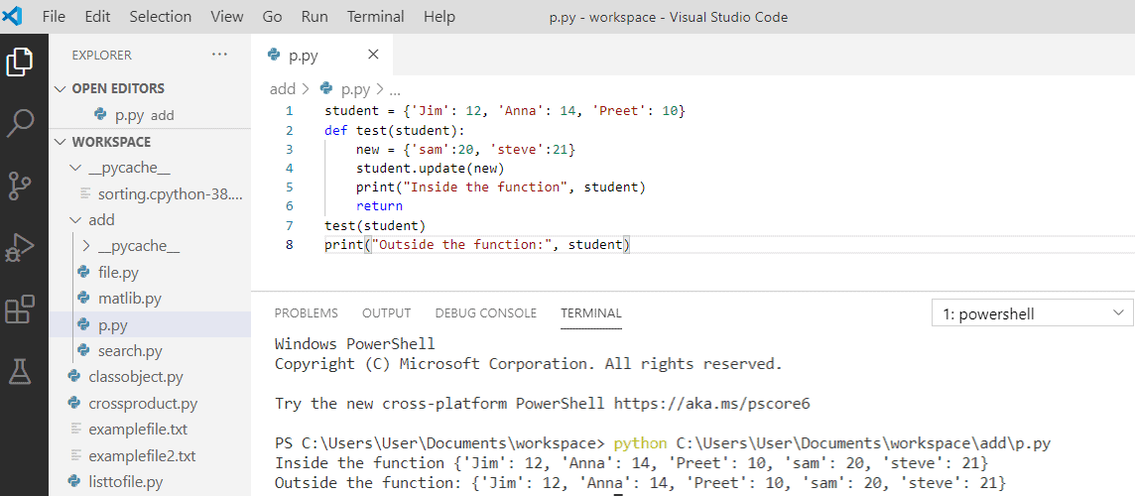Open listtofile.py in explorer
Image resolution: width=1135 pixels, height=496 pixels.
point(150,481)
